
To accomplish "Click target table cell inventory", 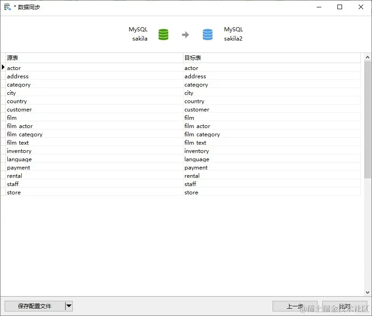I will 272,150.
